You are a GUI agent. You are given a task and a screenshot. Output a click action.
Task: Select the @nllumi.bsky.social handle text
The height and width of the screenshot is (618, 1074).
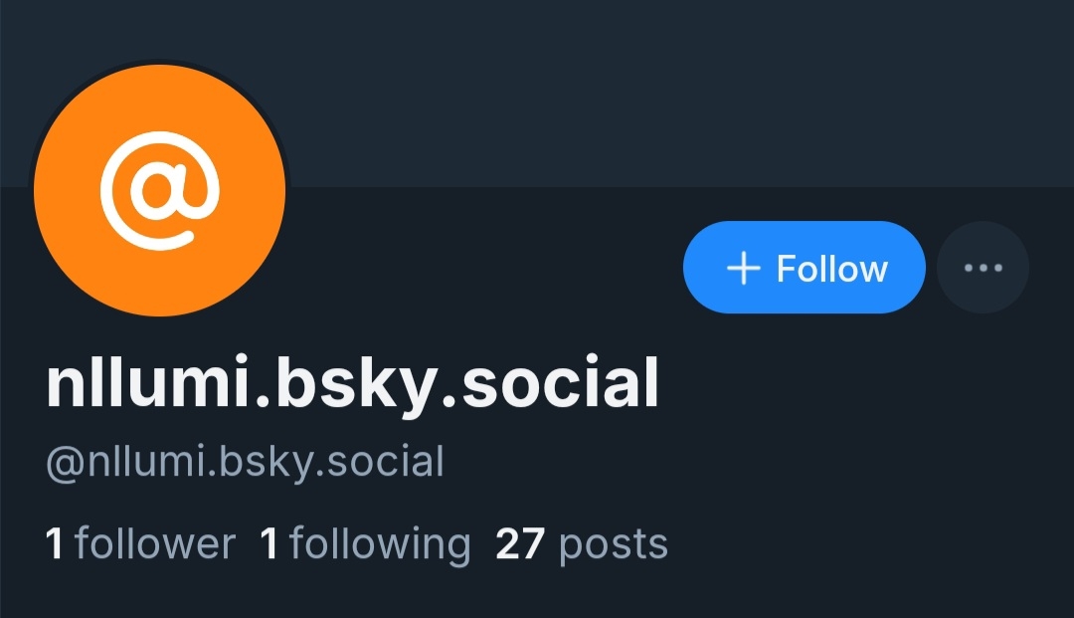pyautogui.click(x=246, y=463)
